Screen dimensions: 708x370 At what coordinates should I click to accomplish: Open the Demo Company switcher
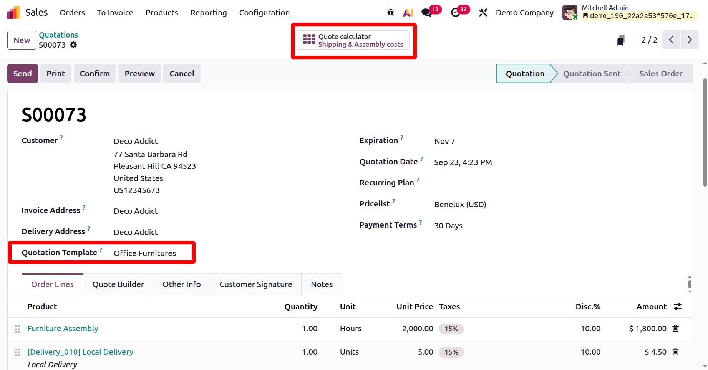tap(524, 13)
